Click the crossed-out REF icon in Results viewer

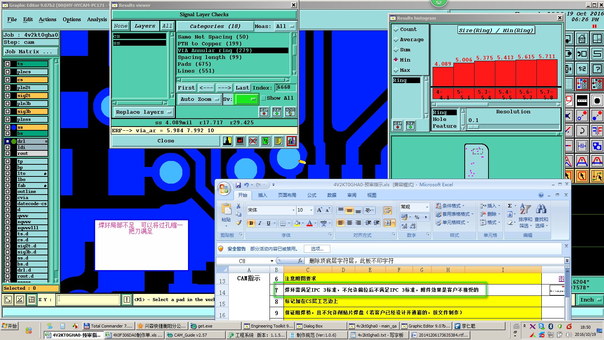coord(253,141)
